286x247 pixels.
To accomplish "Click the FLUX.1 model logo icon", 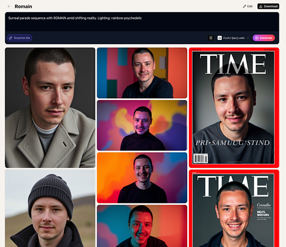I will click(219, 37).
